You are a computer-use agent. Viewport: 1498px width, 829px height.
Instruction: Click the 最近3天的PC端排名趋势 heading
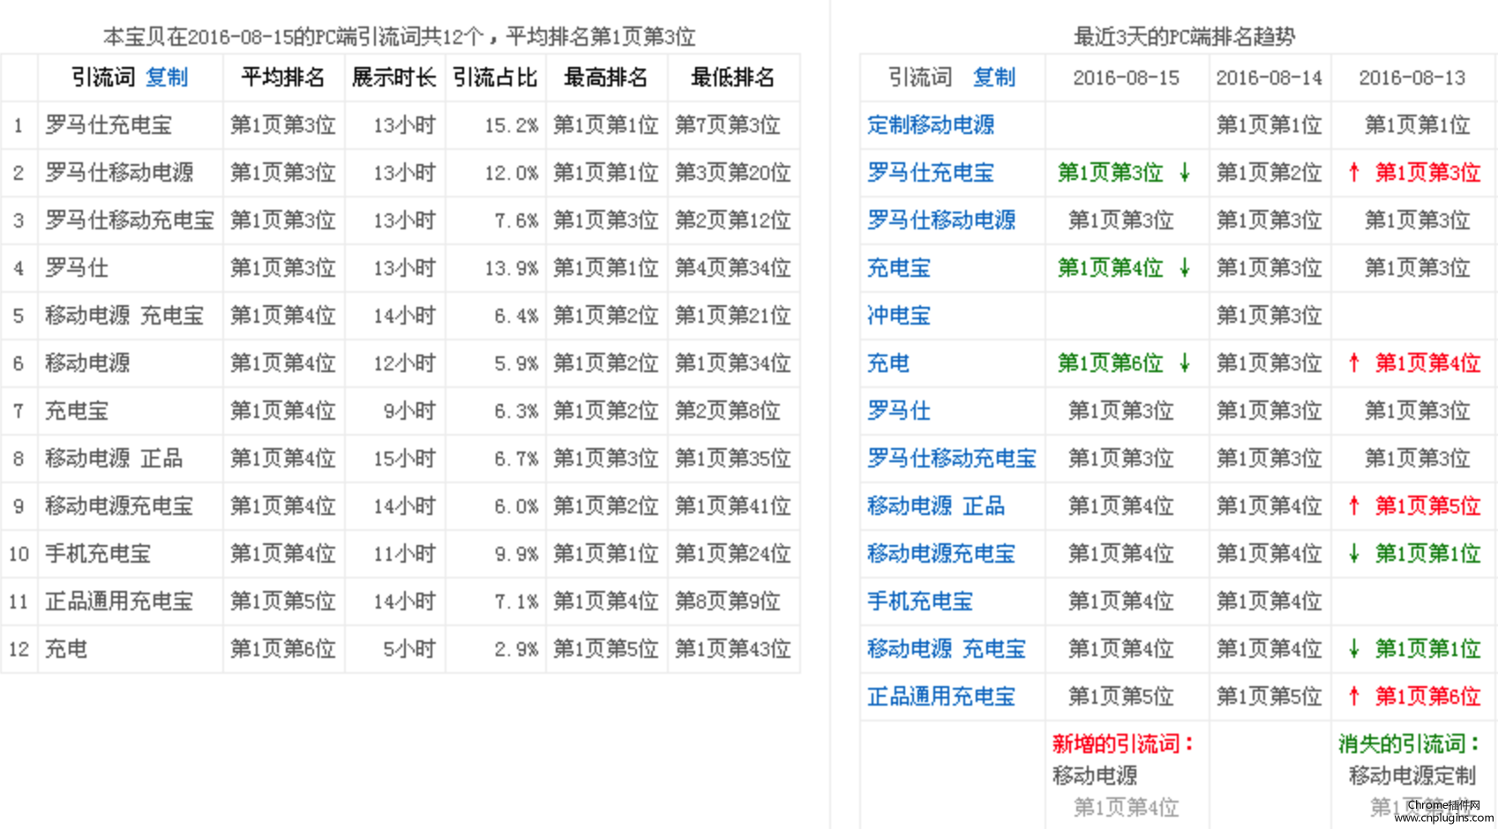(x=1184, y=36)
